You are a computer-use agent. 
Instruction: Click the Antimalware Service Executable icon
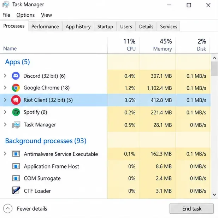coord(16,154)
